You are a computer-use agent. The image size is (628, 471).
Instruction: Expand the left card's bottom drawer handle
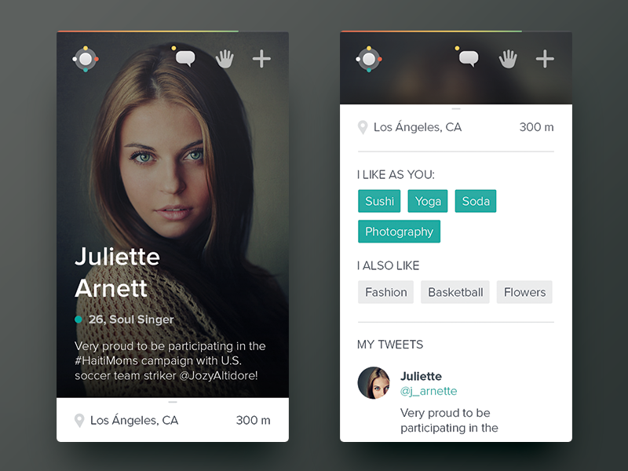point(173,402)
